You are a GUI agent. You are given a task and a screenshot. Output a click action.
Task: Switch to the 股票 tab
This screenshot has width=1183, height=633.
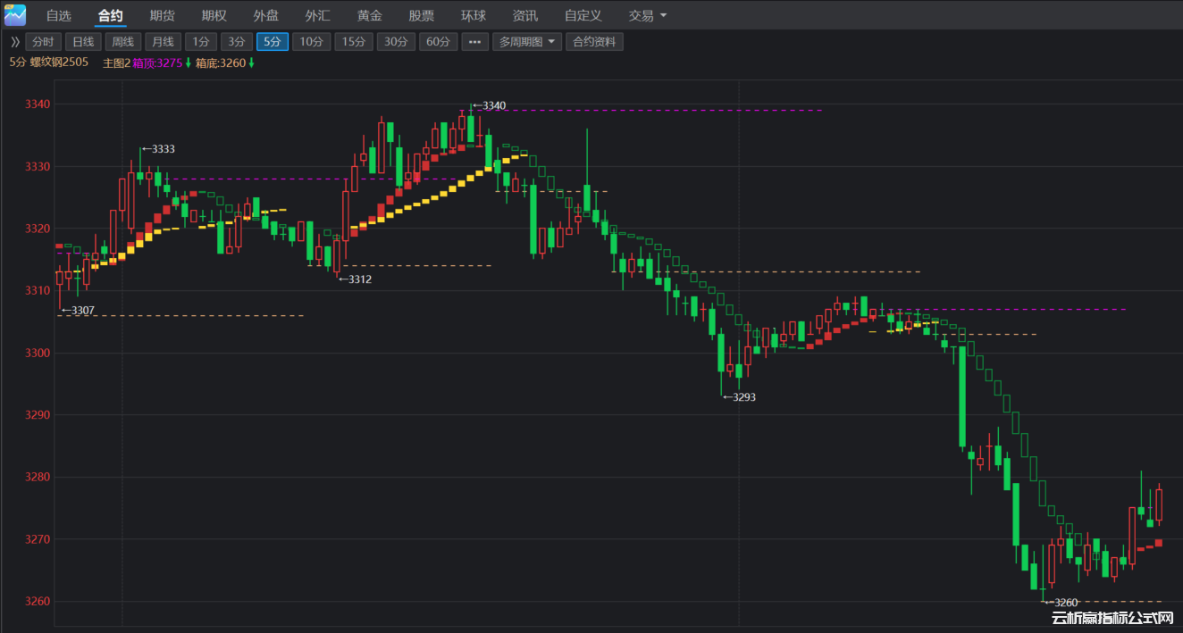click(422, 15)
